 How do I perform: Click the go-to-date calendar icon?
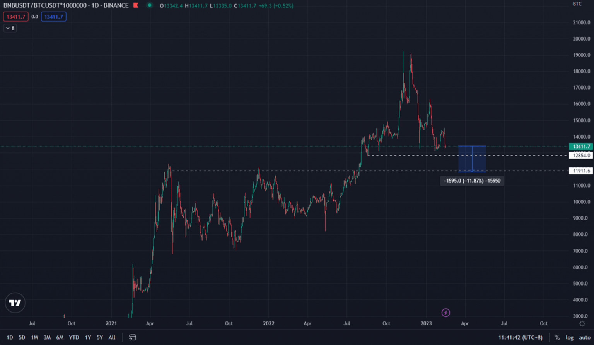132,337
